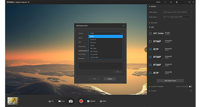Image resolution: width=201 pixels, height=107 pixels.
Task: Open the Video device dropdown
Action: tap(177, 12)
